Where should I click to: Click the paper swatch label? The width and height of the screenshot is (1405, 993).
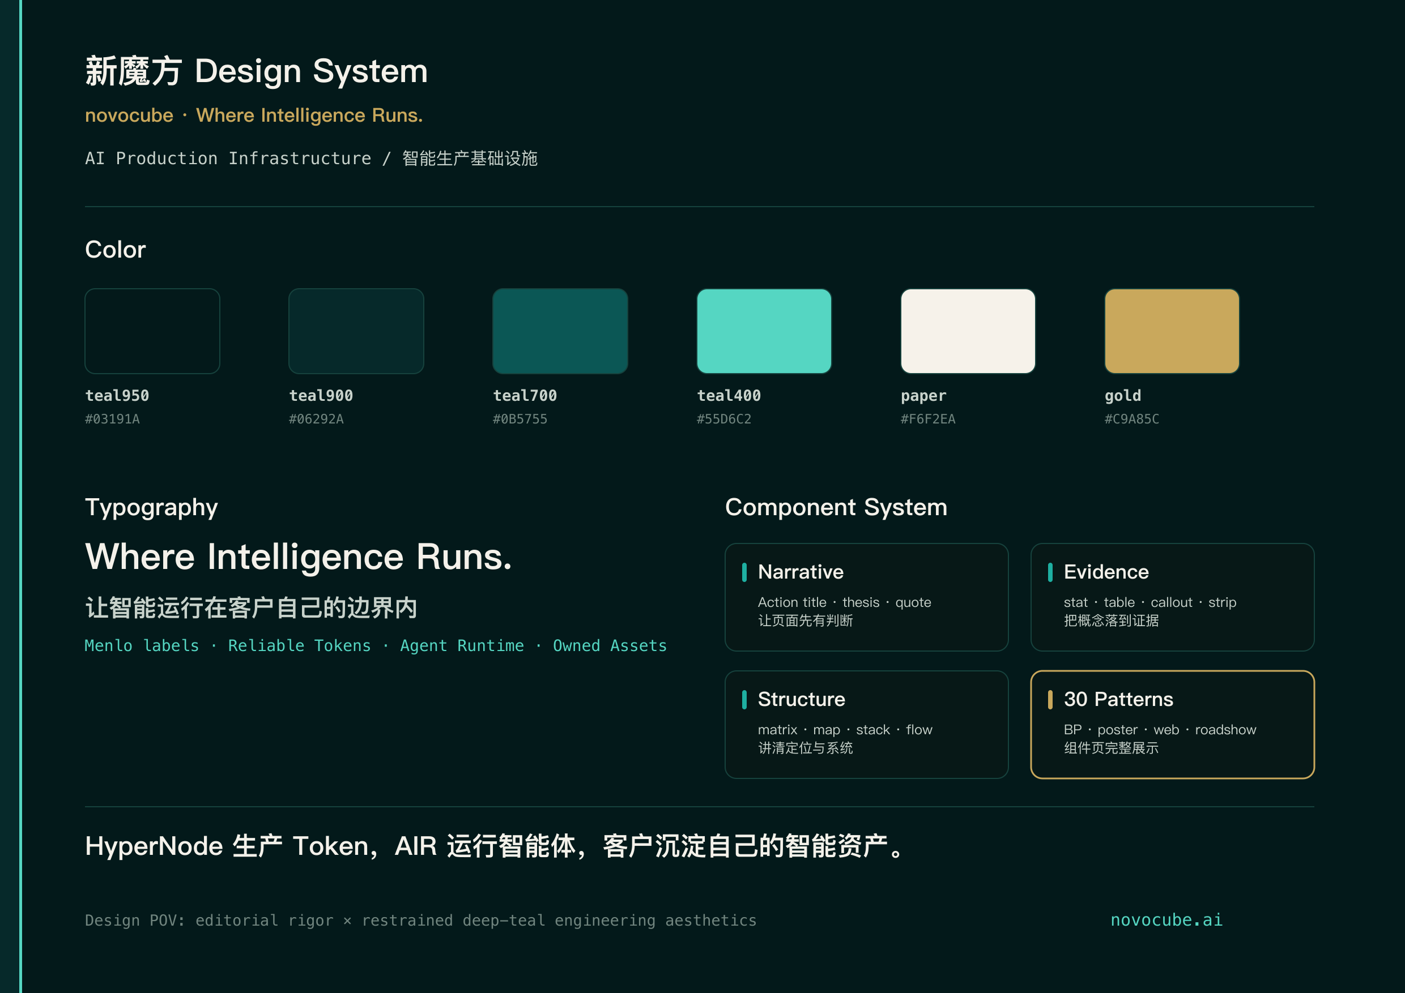pyautogui.click(x=923, y=396)
